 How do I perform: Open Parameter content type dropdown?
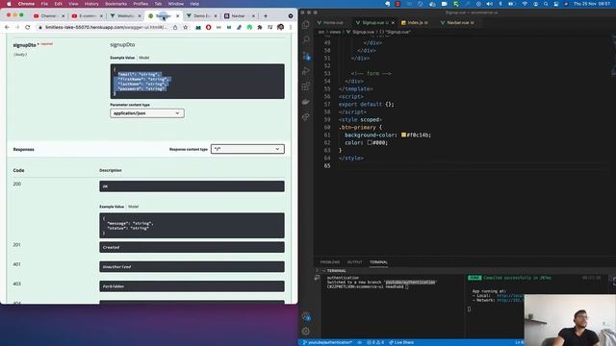tap(147, 113)
